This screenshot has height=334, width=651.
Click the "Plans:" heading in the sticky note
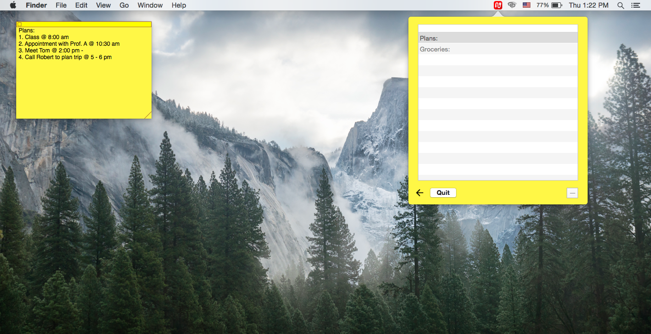click(27, 30)
